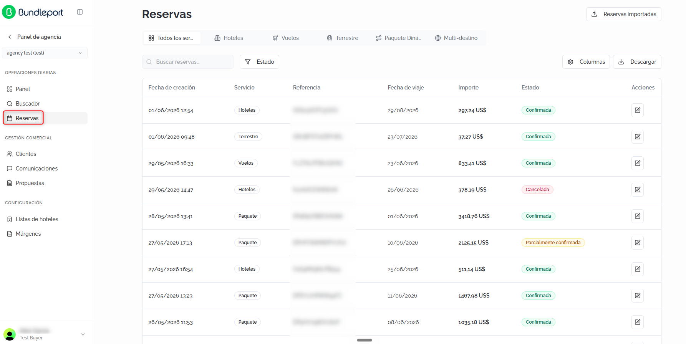The width and height of the screenshot is (686, 344).
Task: Click the horizontal scrollbar handle below the table
Action: click(365, 340)
